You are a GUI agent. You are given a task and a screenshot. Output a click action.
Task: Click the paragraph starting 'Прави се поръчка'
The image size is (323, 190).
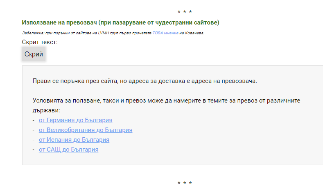145,81
